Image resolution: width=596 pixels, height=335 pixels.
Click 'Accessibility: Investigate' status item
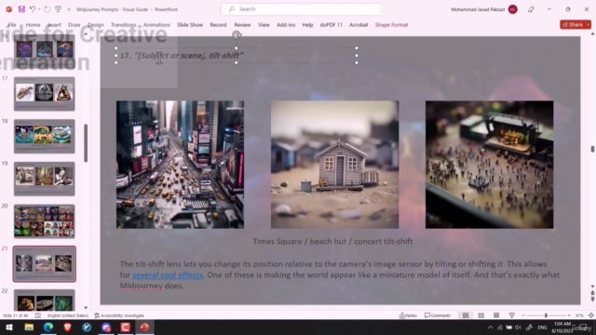[119, 315]
